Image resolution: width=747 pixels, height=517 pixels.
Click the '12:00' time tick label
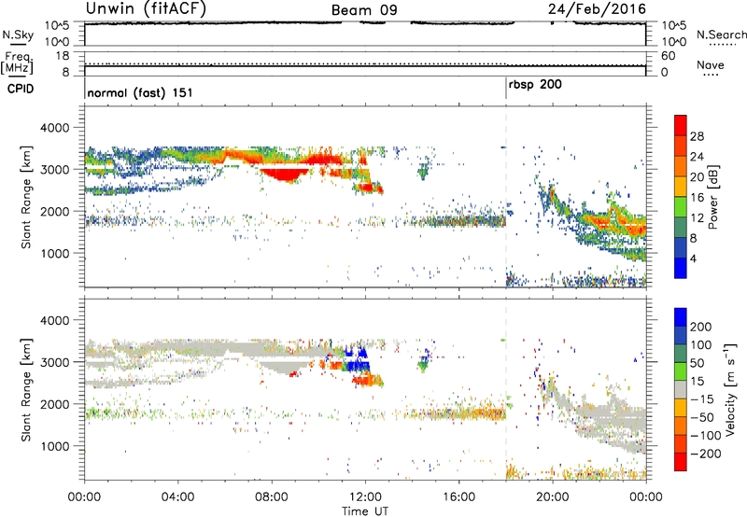click(x=365, y=497)
